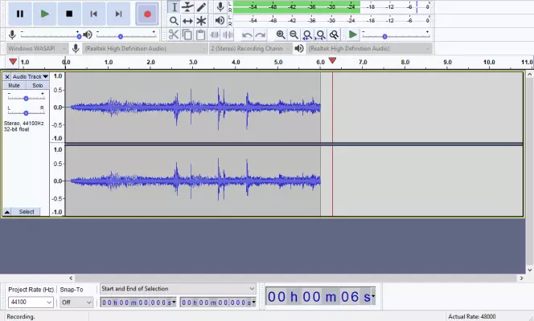Viewport: 534px width, 321px height.
Task: Click the Zoom In icon
Action: [x=281, y=35]
